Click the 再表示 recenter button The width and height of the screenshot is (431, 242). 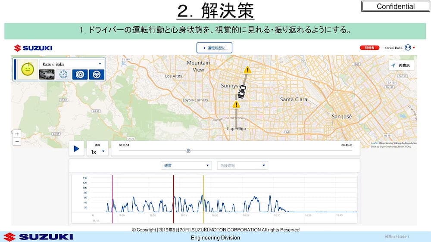click(x=401, y=65)
